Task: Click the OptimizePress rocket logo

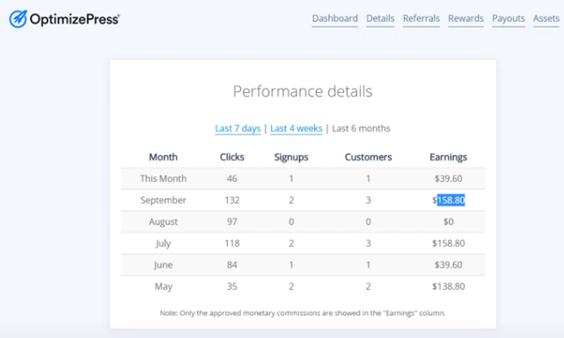Action: pyautogui.click(x=18, y=18)
